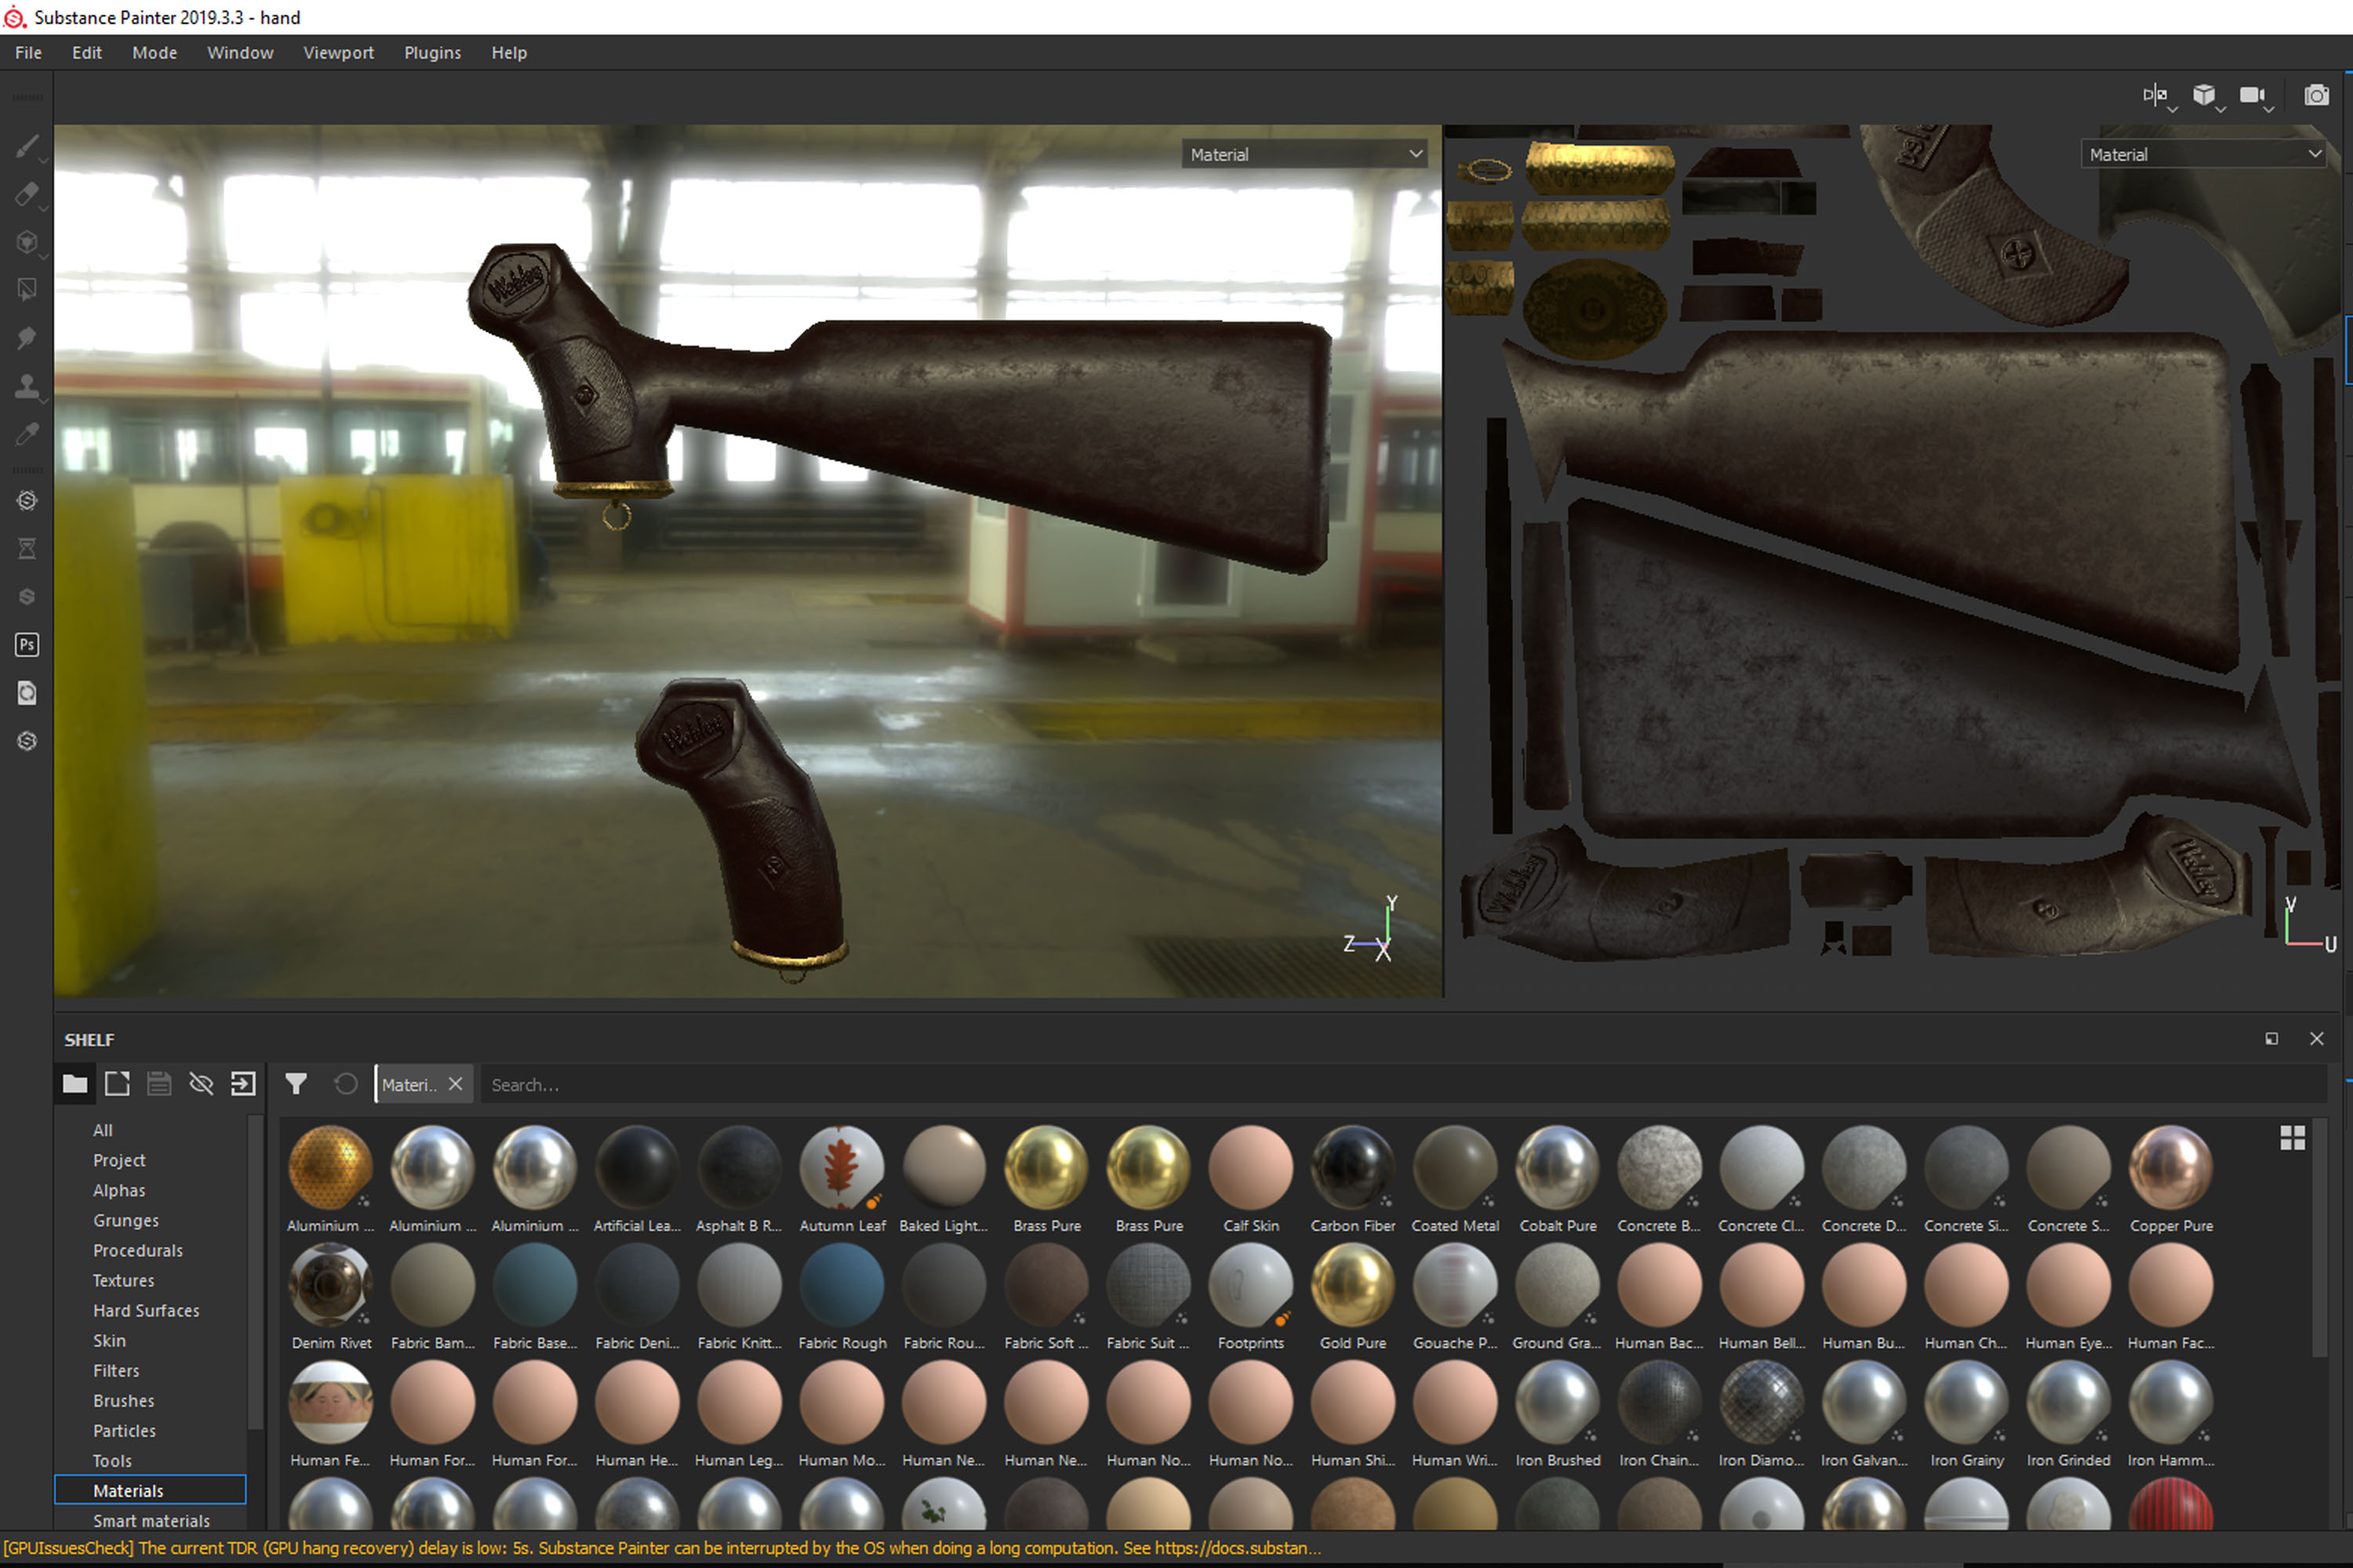Select the Eraser tool
The width and height of the screenshot is (2353, 1568).
tap(27, 194)
